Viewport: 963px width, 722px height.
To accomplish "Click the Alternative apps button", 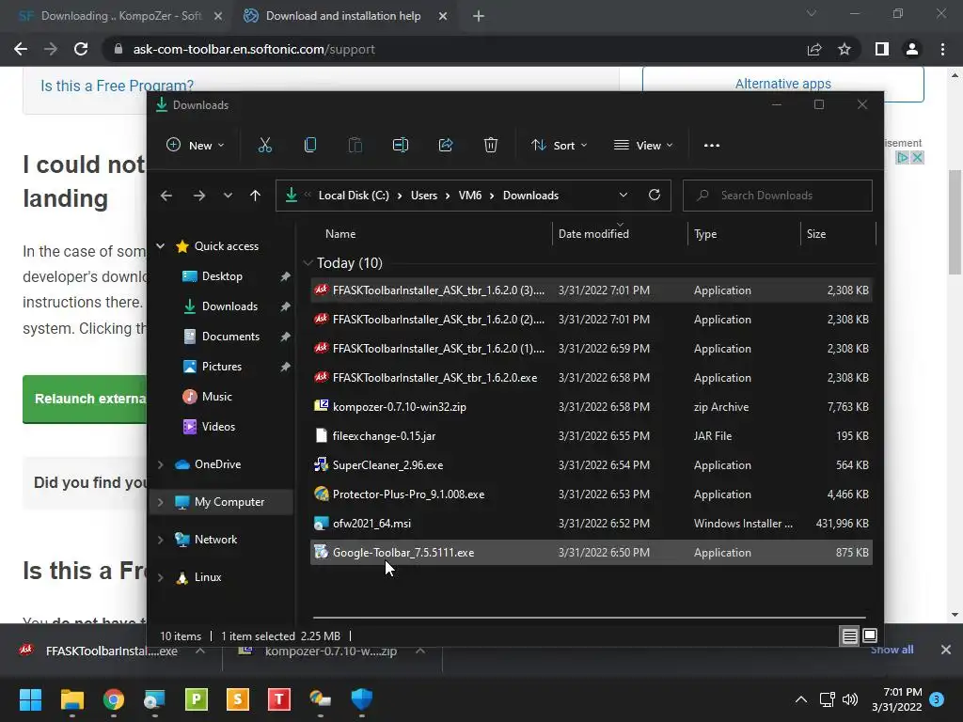I will (x=783, y=84).
